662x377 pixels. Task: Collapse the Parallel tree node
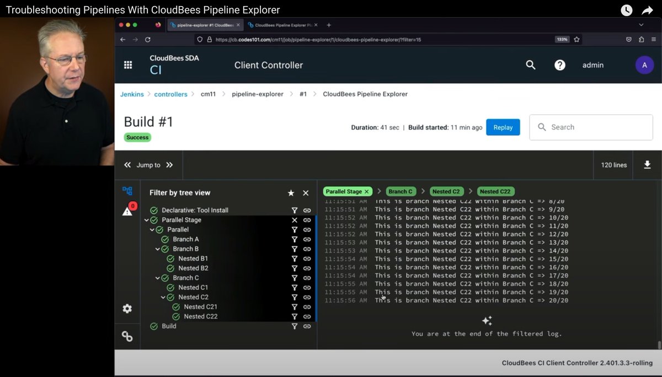[152, 230]
